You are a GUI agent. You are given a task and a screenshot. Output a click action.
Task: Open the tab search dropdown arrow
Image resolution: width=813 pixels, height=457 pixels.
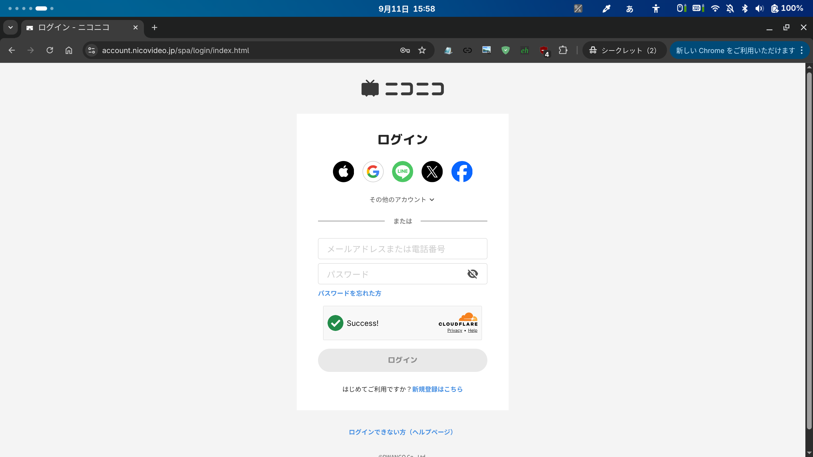(x=10, y=27)
